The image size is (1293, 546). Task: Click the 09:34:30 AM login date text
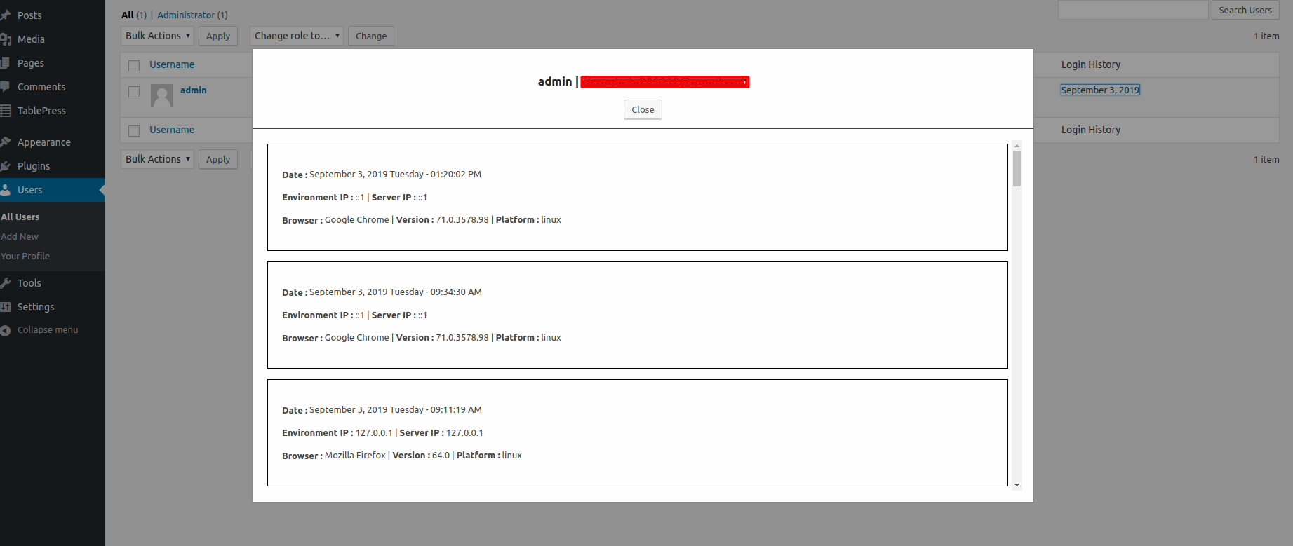tap(396, 292)
